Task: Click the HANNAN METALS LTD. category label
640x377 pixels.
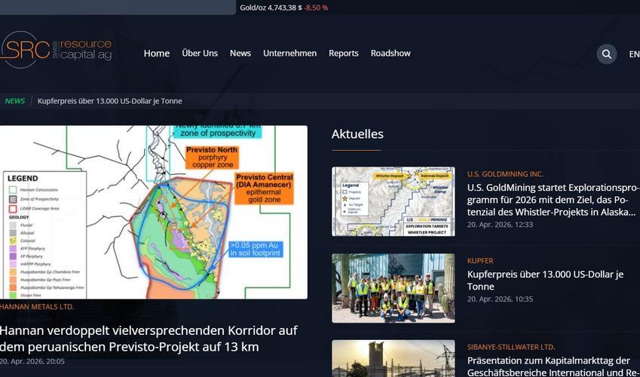Action: pos(37,307)
